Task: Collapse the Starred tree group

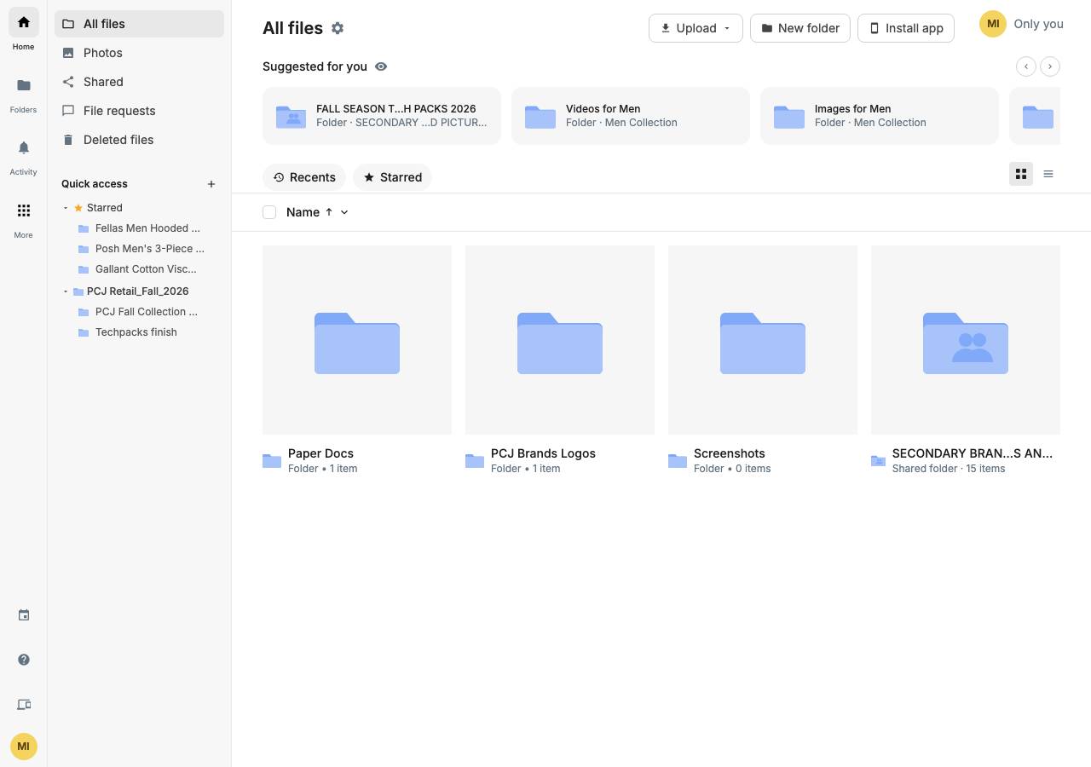Action: 66,208
